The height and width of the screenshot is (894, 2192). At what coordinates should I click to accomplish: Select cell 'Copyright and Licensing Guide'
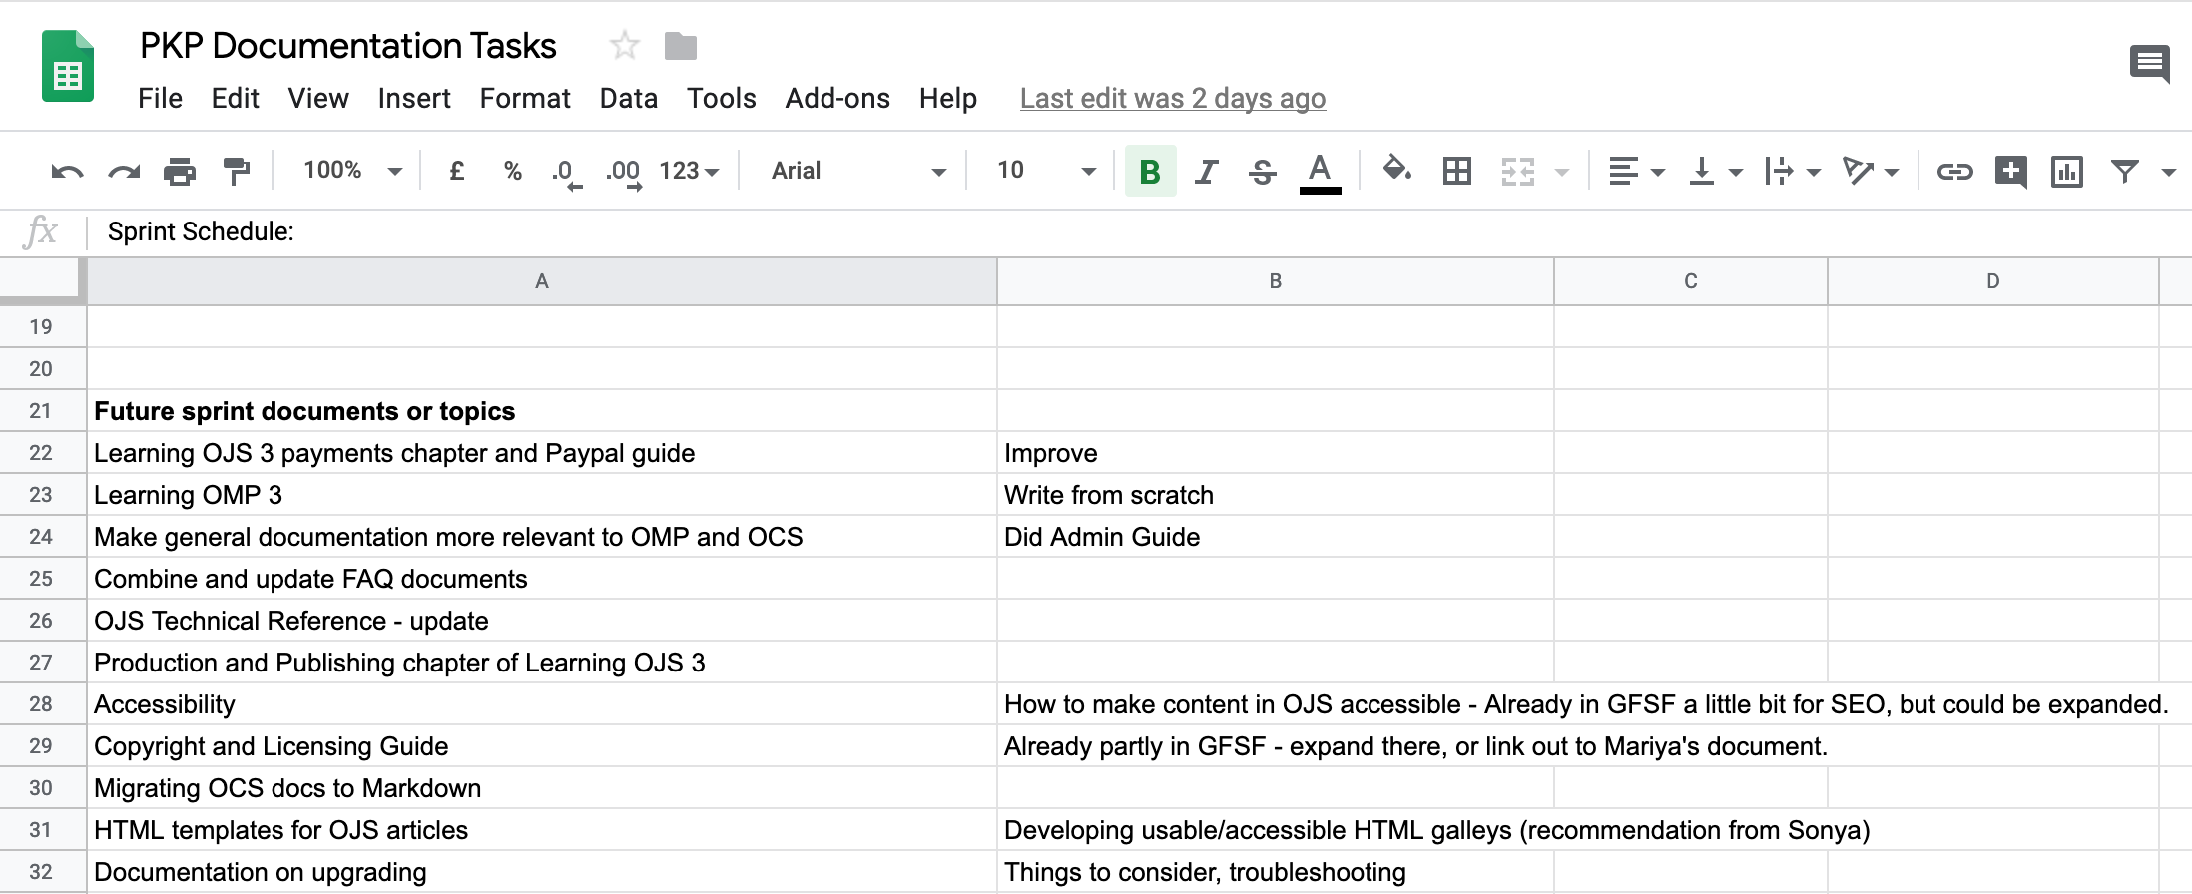(x=542, y=746)
